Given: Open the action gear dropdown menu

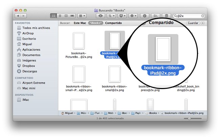Looking at the screenshot, I should 134,16.
